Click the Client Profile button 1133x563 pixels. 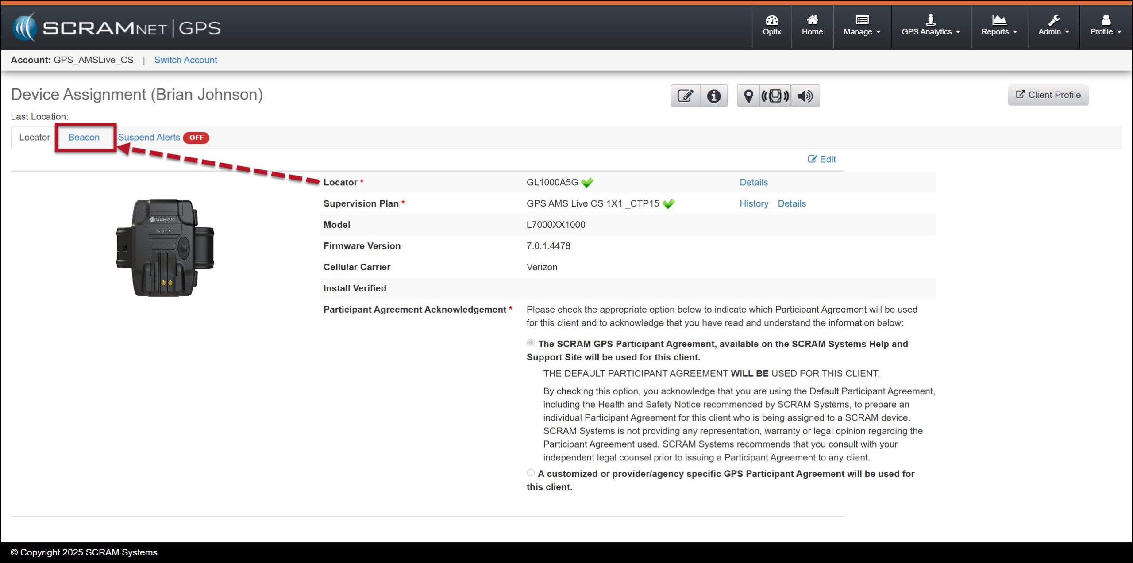(x=1048, y=95)
